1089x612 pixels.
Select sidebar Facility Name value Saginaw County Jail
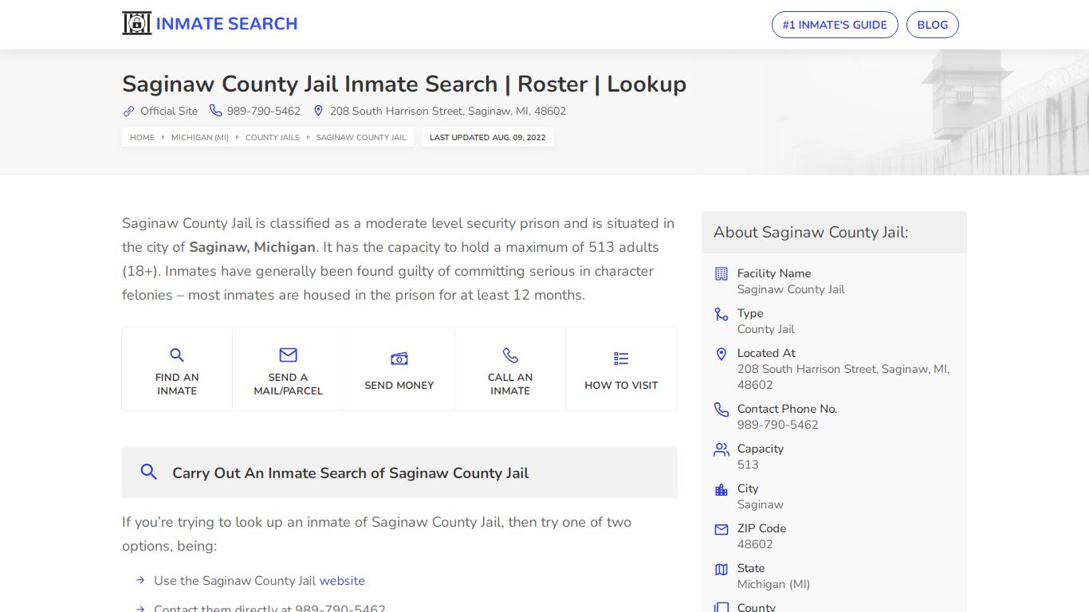coord(791,289)
